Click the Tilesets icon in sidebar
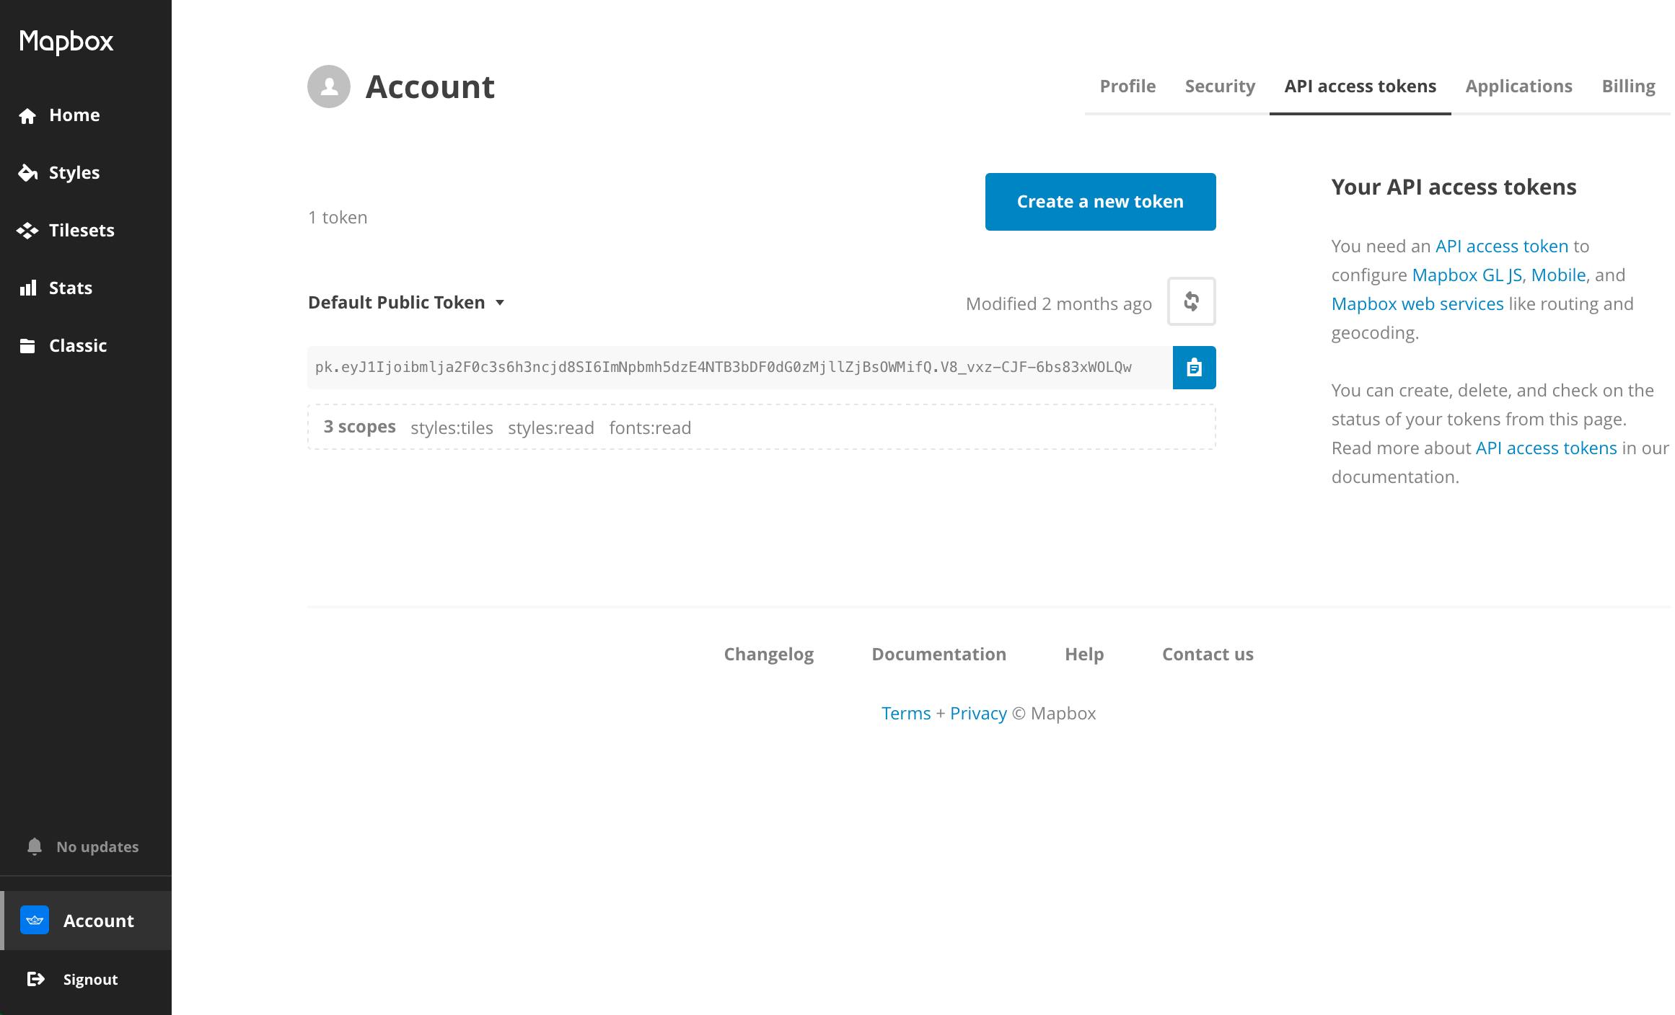 27,231
